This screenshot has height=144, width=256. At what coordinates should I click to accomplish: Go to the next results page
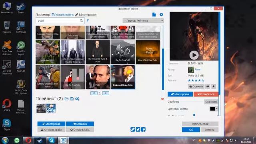point(106,93)
